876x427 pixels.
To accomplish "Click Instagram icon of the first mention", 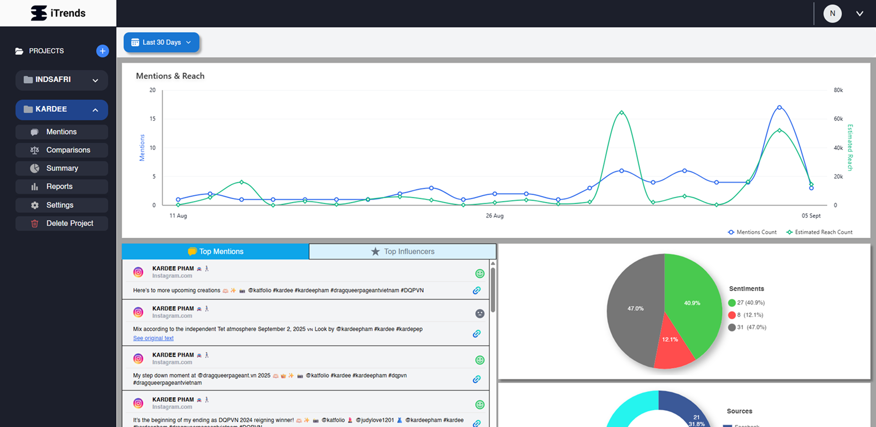I will [138, 272].
